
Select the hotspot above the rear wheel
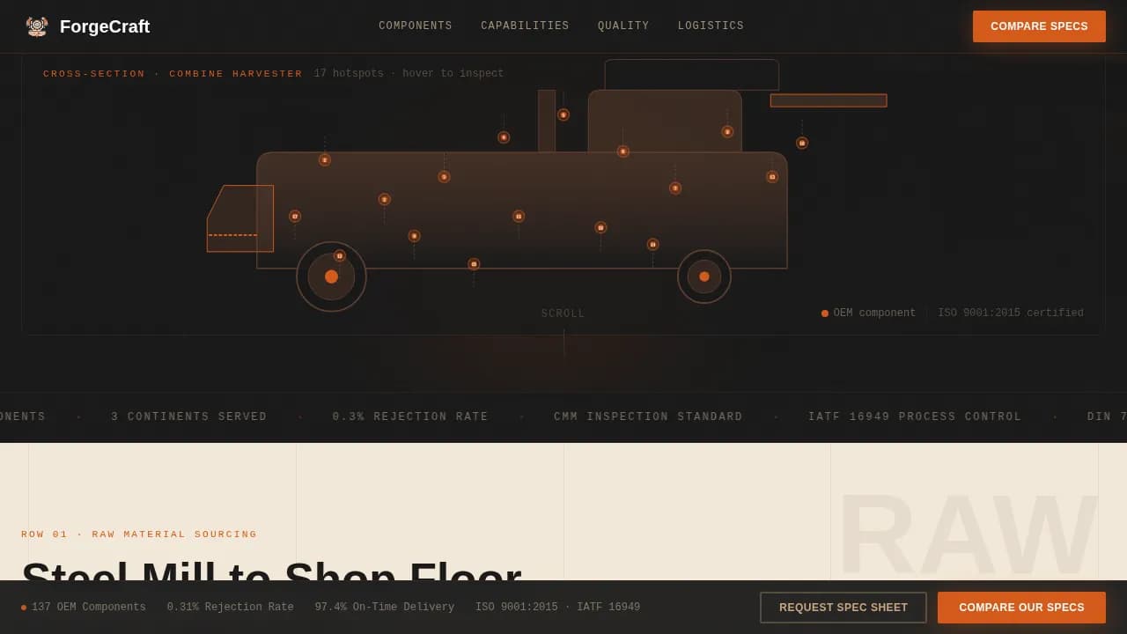pyautogui.click(x=653, y=244)
